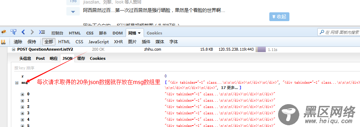Expand msg item 4

click(23, 120)
